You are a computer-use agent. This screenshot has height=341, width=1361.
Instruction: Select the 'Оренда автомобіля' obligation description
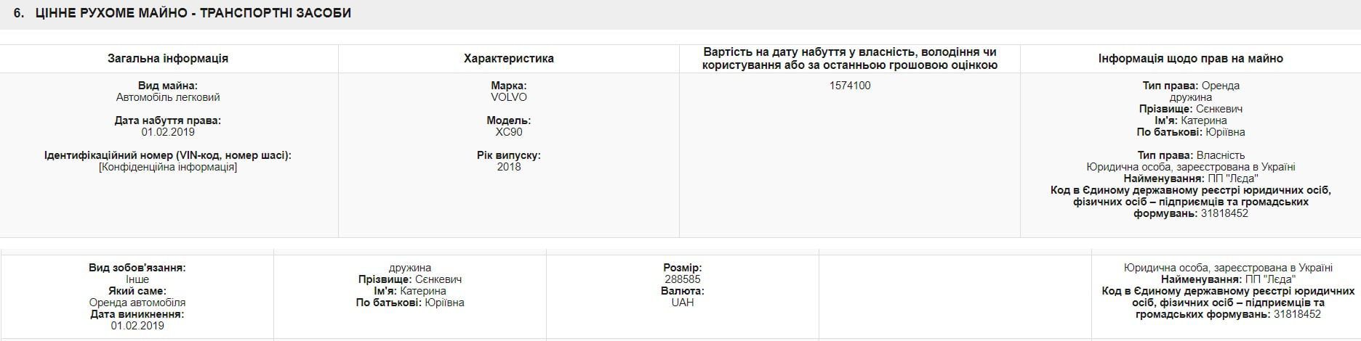(x=137, y=303)
